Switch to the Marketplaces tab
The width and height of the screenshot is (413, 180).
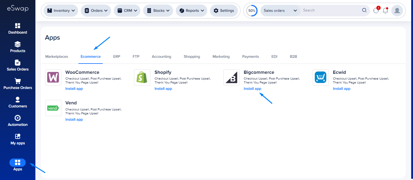[x=57, y=57]
